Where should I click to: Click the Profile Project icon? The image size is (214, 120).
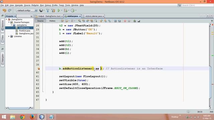73,10
